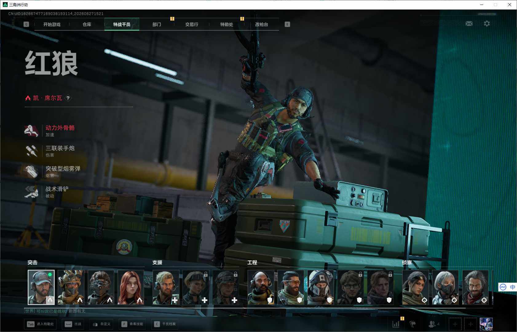Click the operator list horizontal scrollbar
The height and width of the screenshot is (332, 517).
point(245,308)
